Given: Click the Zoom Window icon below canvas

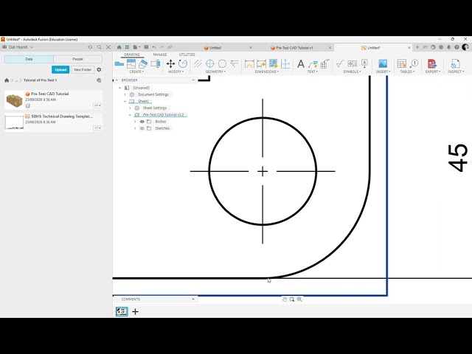Looking at the screenshot, I should click(292, 299).
